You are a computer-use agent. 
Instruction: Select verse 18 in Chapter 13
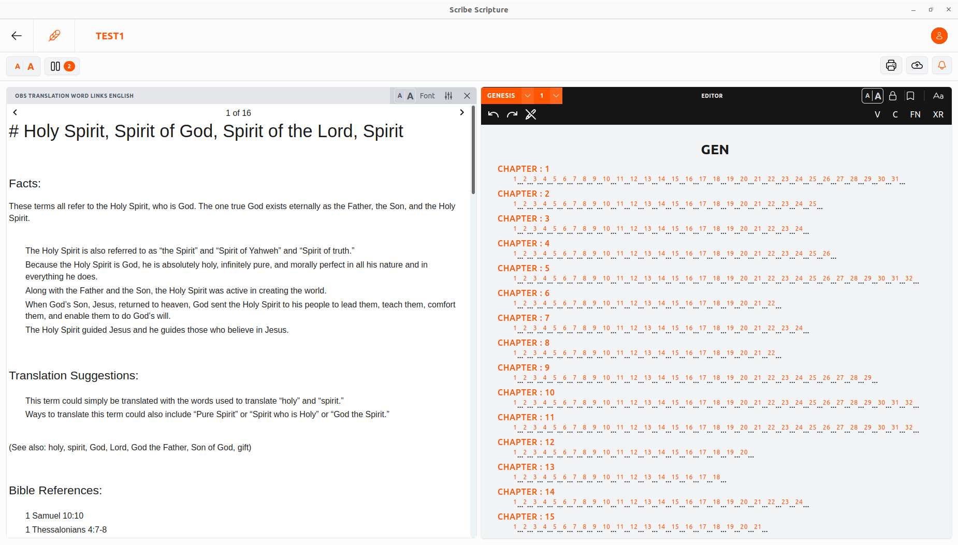[x=716, y=477]
